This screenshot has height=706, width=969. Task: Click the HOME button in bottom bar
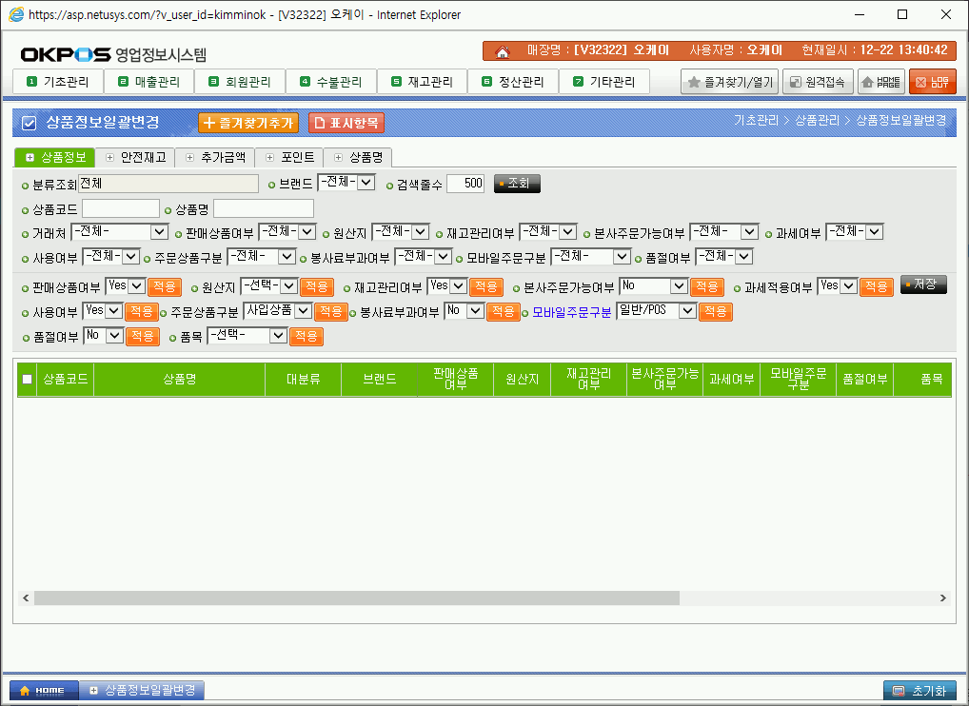(41, 690)
